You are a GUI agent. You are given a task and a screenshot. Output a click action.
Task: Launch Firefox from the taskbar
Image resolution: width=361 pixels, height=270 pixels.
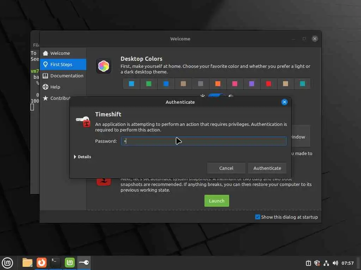[x=42, y=263]
